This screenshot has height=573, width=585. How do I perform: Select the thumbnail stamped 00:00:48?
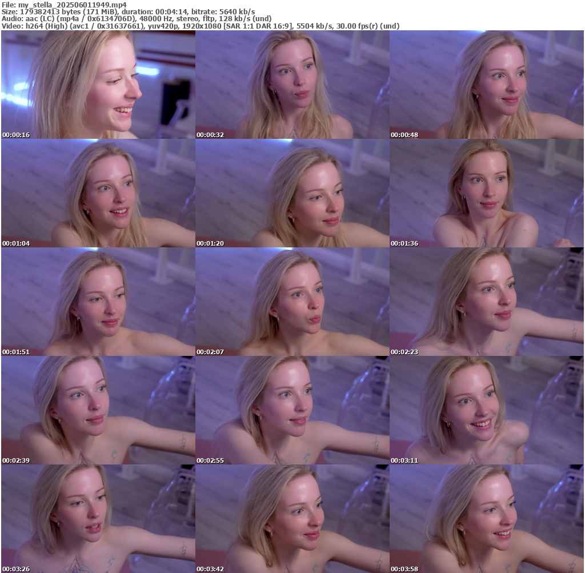click(x=487, y=85)
